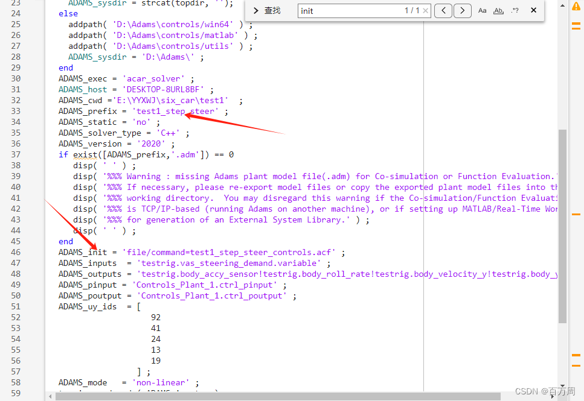This screenshot has height=401, width=584.
Task: Click the value 41 in array
Action: [x=156, y=328]
